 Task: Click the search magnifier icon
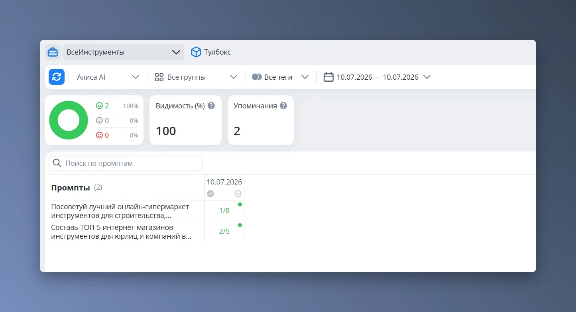(57, 163)
